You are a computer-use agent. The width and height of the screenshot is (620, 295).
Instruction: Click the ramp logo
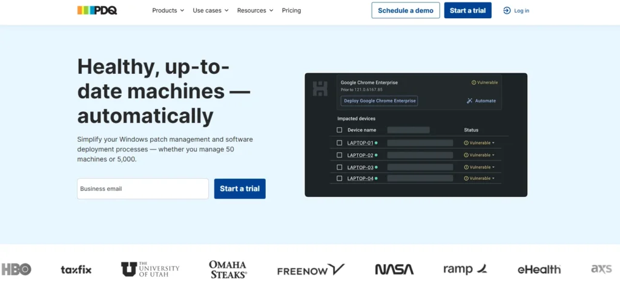coord(465,270)
